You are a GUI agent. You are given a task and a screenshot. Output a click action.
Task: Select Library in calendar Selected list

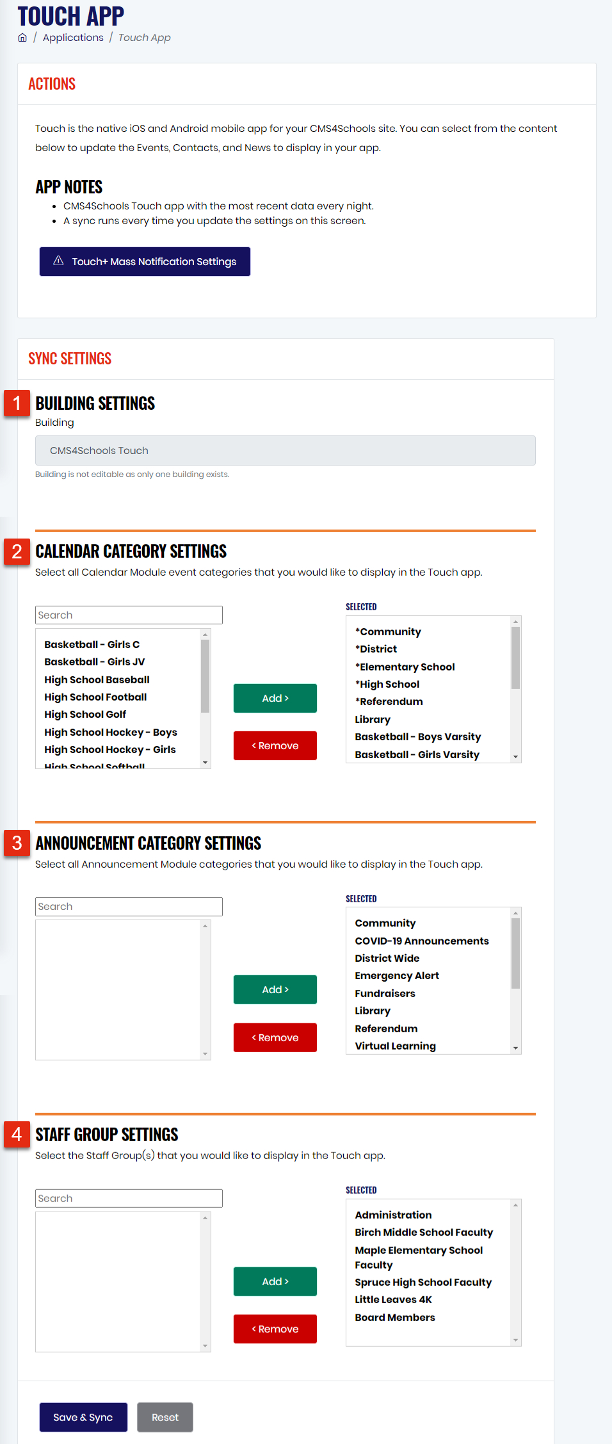click(x=373, y=719)
